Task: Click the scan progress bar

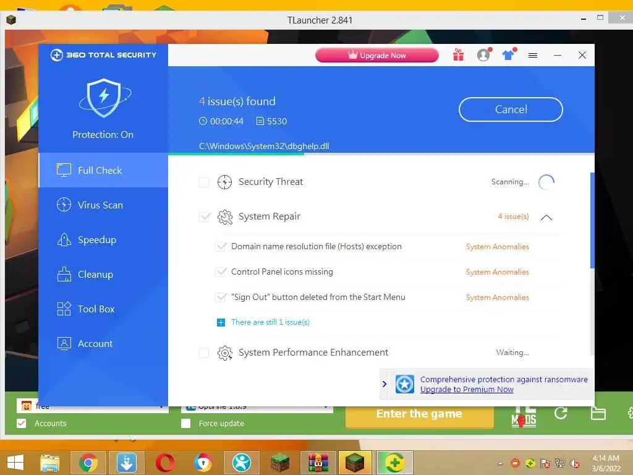Action: pyautogui.click(x=381, y=154)
